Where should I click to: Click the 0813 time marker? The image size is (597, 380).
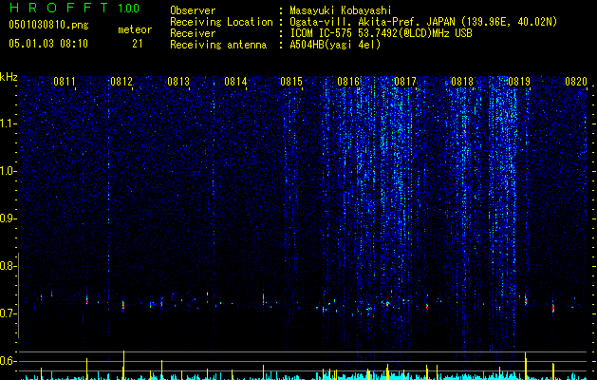(x=178, y=82)
